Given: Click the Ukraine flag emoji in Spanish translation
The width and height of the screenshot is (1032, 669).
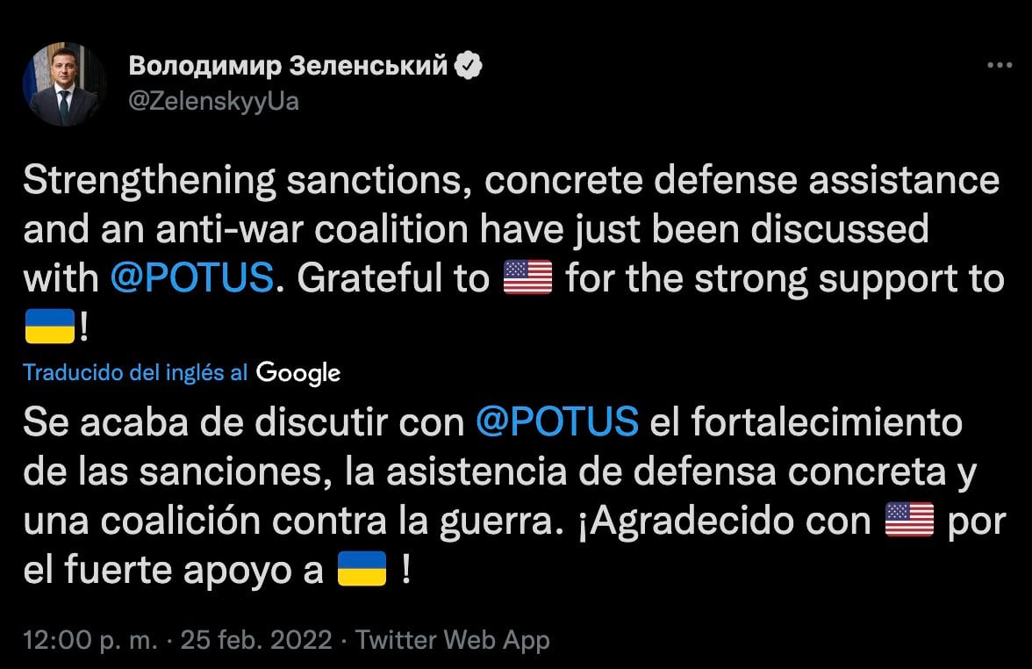Looking at the screenshot, I should 362,570.
